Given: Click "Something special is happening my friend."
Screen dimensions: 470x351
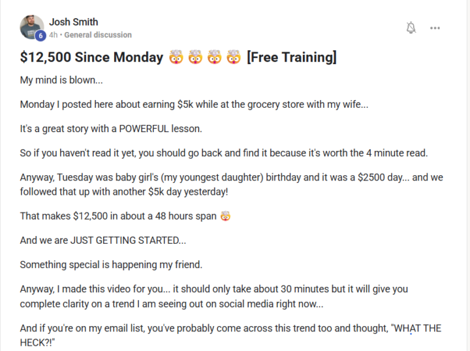Looking at the screenshot, I should (110, 265).
